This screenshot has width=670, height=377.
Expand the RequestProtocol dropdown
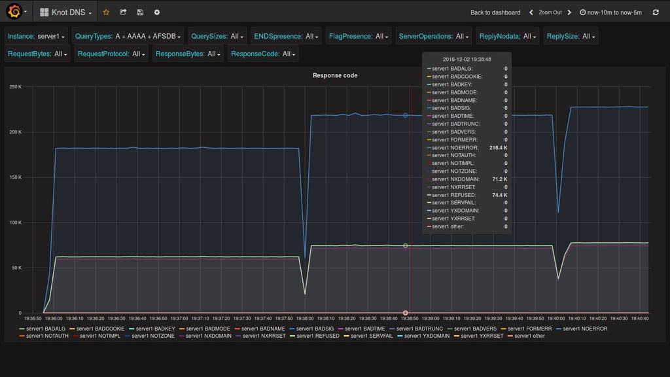pyautogui.click(x=139, y=54)
